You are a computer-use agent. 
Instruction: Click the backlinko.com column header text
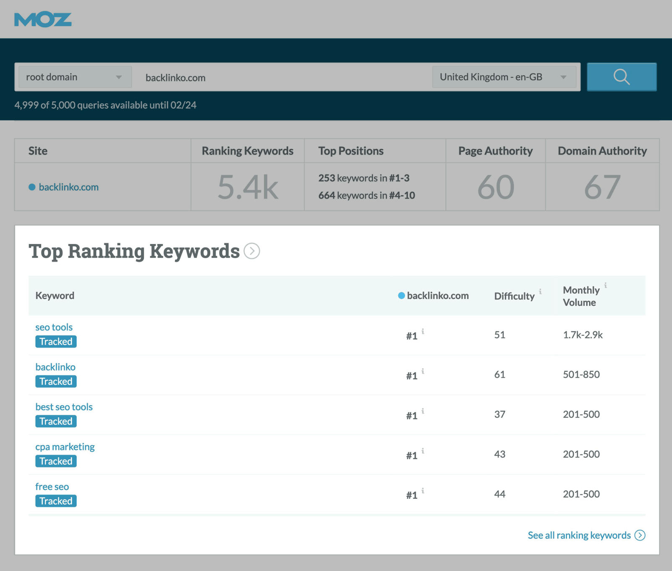[438, 296]
